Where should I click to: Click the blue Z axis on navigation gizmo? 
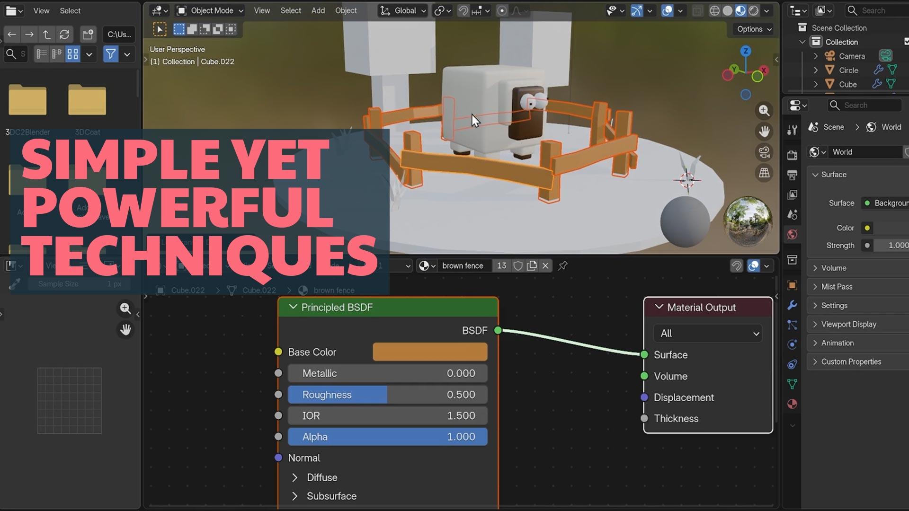pos(746,51)
